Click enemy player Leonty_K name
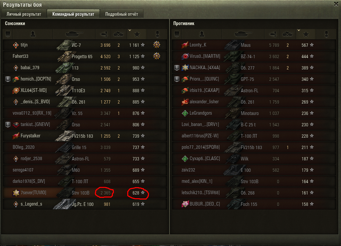This screenshot has height=246, width=341. click(x=198, y=45)
